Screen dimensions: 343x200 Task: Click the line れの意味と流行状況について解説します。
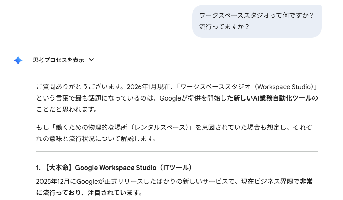tap(96, 139)
